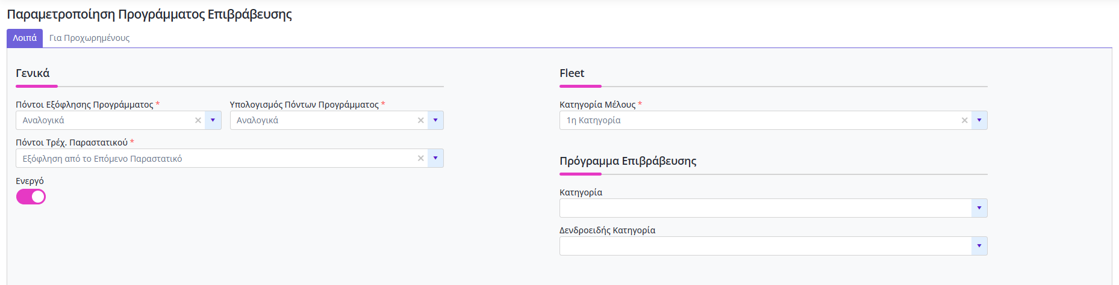Clear the Πόντοι Τρέχ. Παραστατικού selection

coord(420,158)
